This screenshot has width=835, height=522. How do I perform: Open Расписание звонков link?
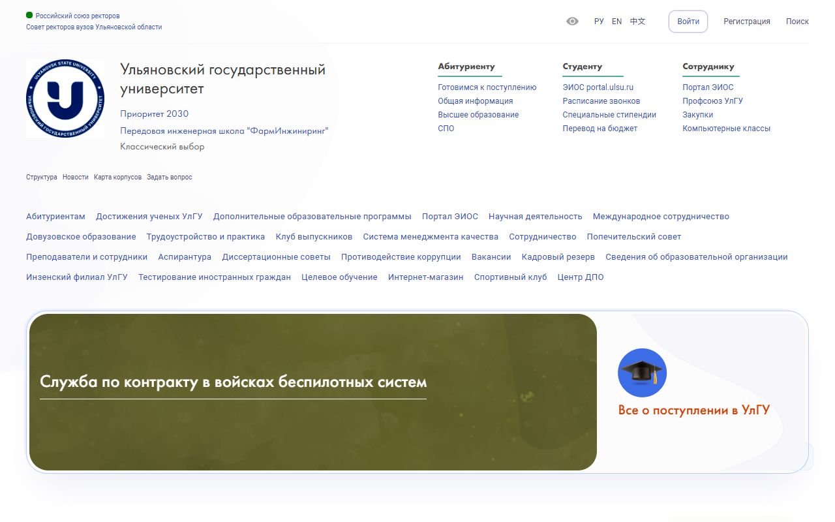click(x=601, y=101)
